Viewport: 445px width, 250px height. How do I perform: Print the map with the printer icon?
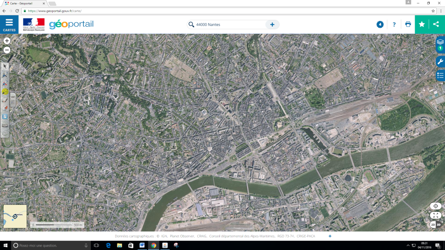point(408,24)
